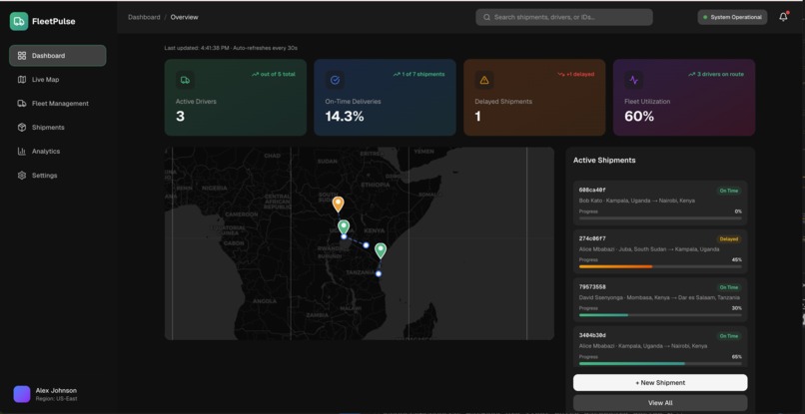Click the Active Shipments heading
This screenshot has height=414, width=805.
pyautogui.click(x=604, y=160)
